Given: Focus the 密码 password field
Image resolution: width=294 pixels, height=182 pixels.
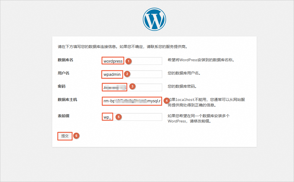Looking at the screenshot, I should tap(132, 87).
